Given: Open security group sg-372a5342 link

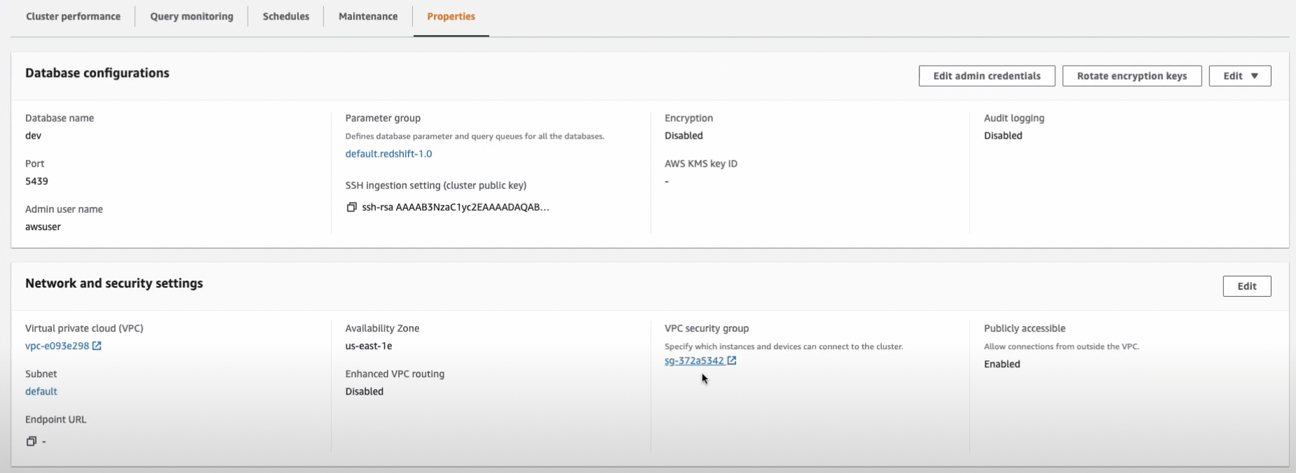Looking at the screenshot, I should pos(694,361).
